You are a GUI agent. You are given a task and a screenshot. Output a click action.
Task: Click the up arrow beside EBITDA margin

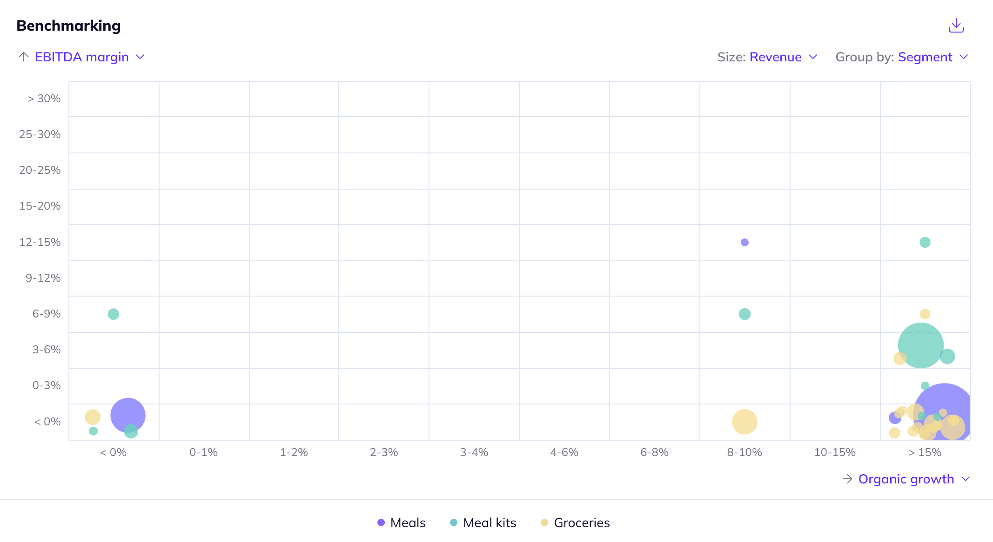pos(24,57)
